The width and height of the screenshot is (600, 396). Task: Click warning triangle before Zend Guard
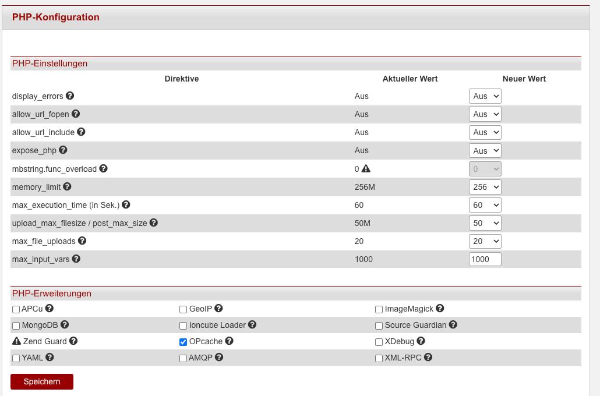coord(16,341)
